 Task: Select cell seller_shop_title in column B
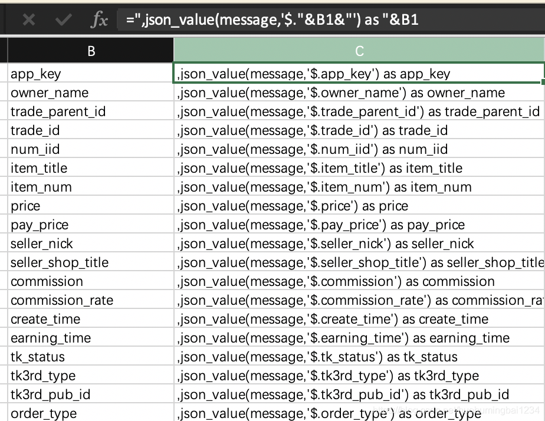pos(91,262)
